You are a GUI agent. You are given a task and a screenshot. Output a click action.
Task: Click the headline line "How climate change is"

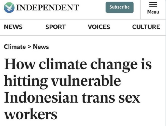click(78, 65)
